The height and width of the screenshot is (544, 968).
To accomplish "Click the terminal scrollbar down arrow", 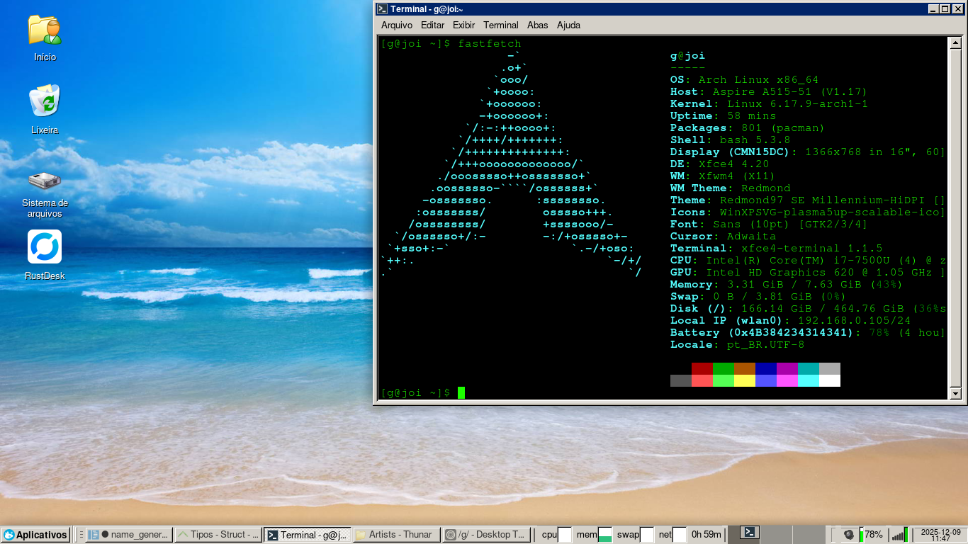I will [x=955, y=393].
